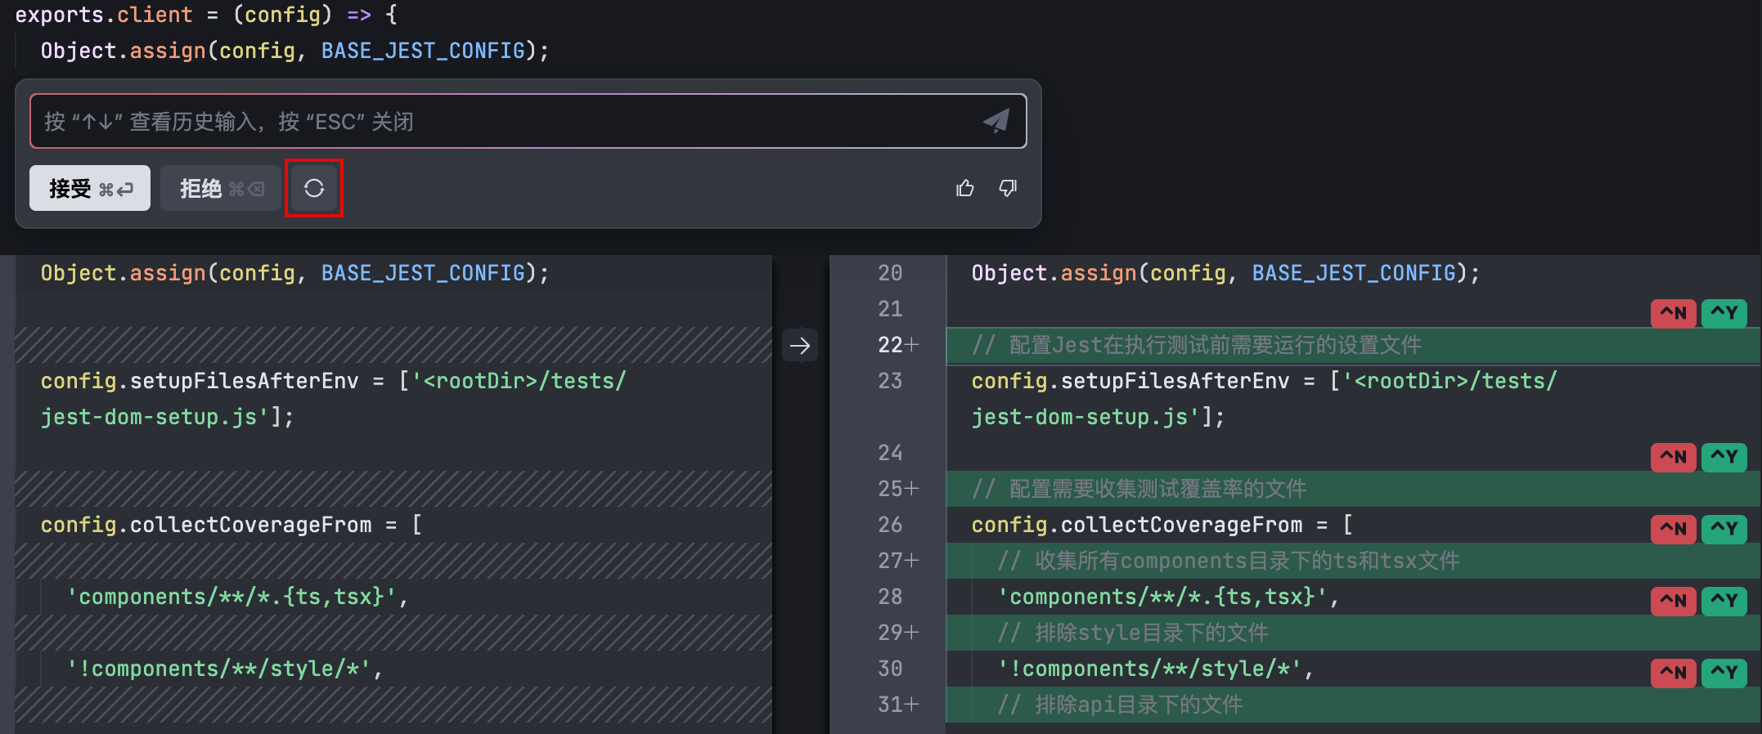Click the thumbs up feedback icon

[965, 189]
